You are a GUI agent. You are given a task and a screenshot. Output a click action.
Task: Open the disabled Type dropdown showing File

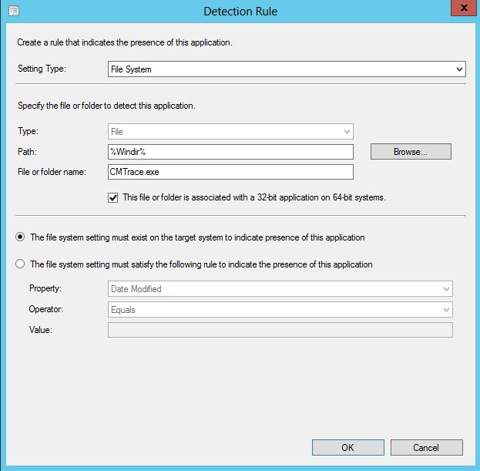[x=230, y=132]
